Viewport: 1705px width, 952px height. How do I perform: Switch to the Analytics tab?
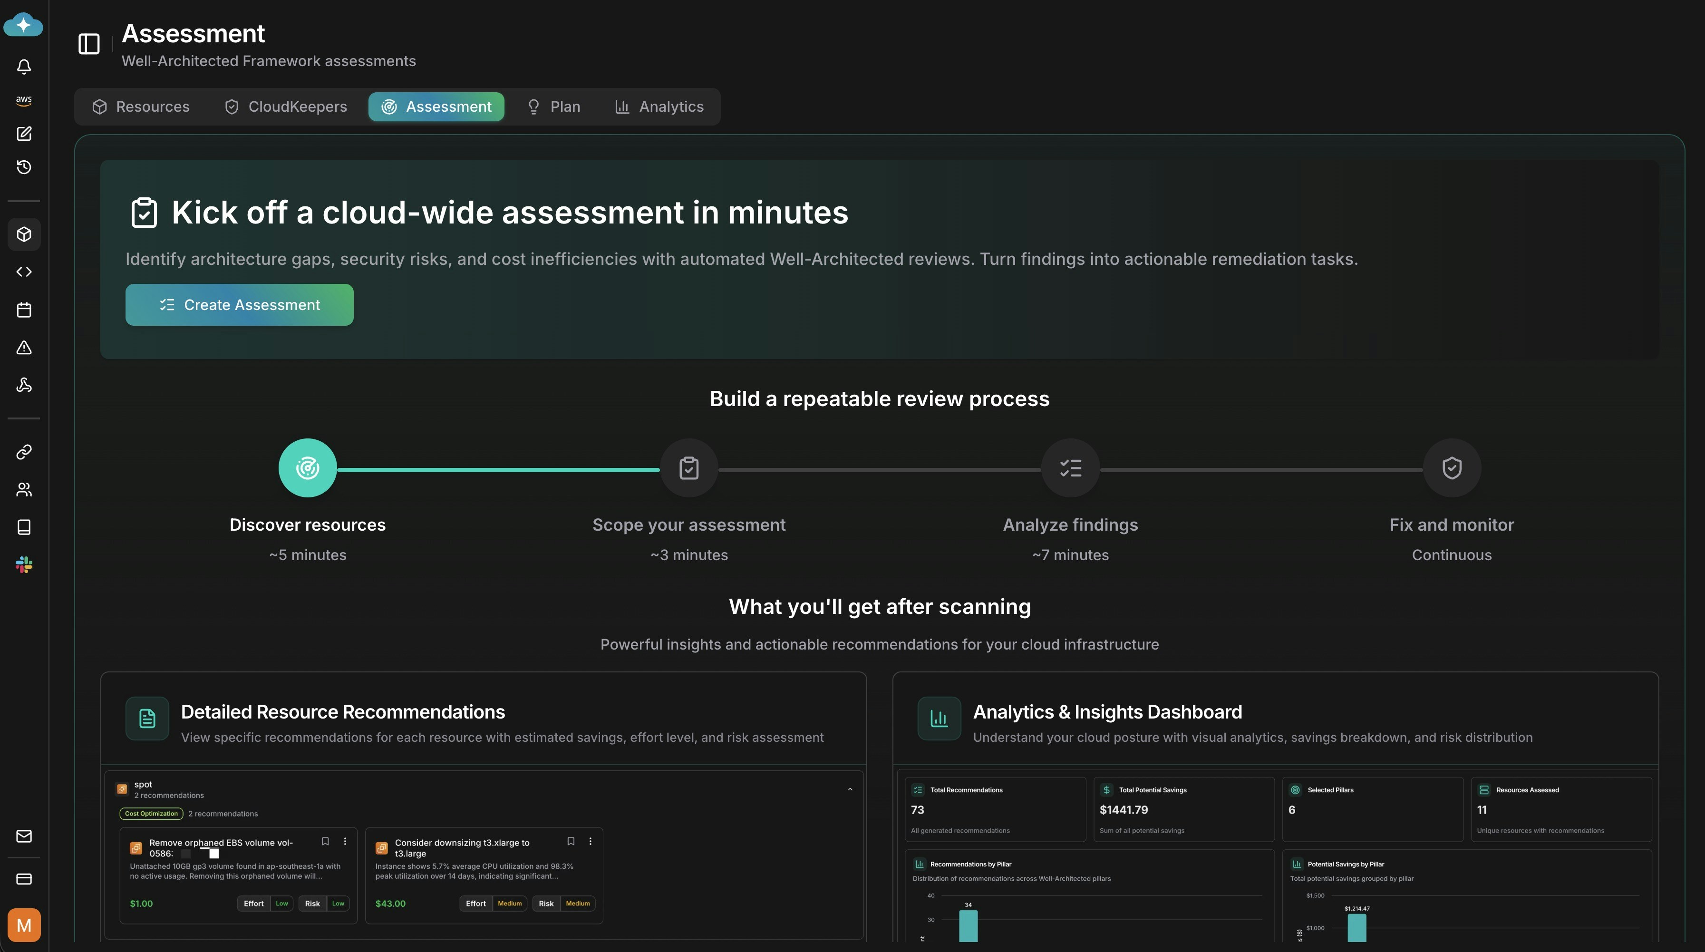coord(659,106)
